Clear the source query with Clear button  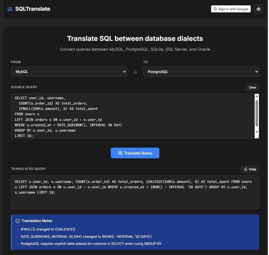tap(252, 87)
